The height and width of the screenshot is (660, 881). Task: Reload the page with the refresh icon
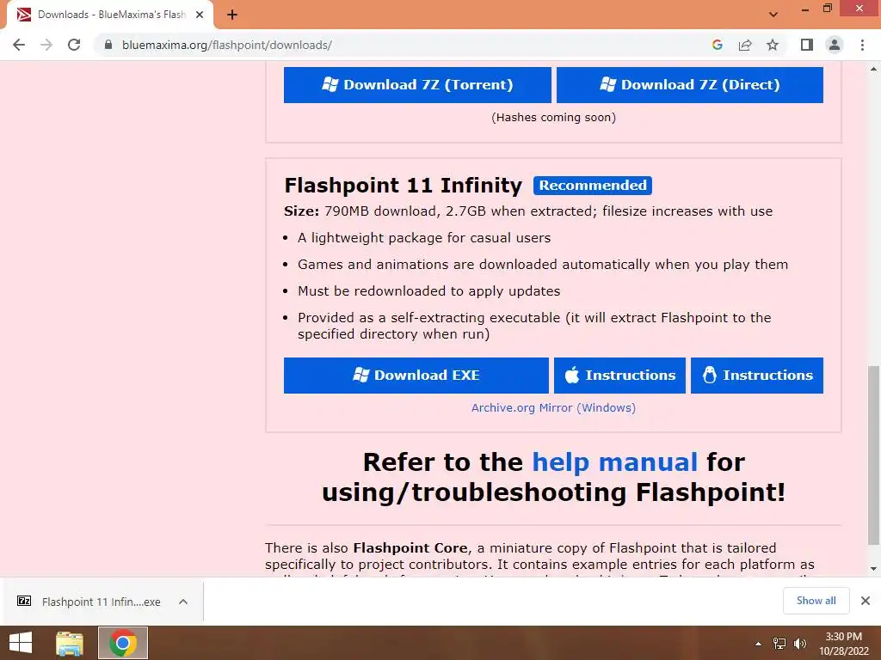[x=74, y=45]
